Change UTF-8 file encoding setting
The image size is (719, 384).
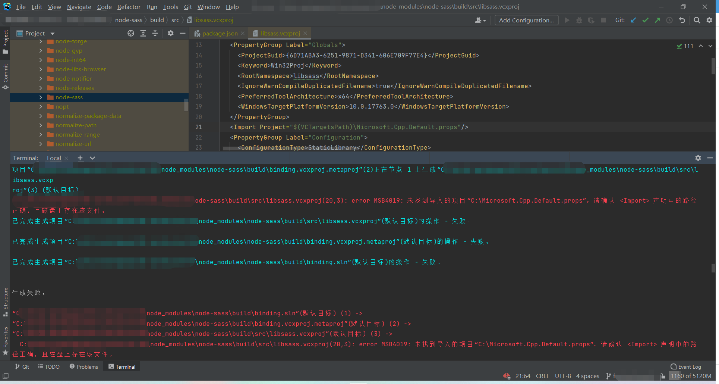point(563,376)
